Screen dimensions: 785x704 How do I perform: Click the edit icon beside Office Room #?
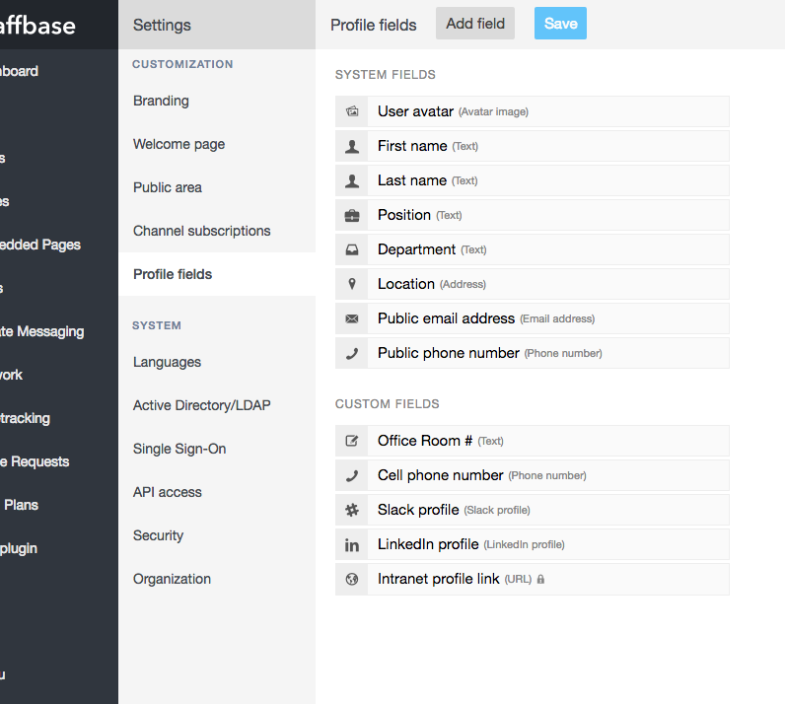click(352, 441)
